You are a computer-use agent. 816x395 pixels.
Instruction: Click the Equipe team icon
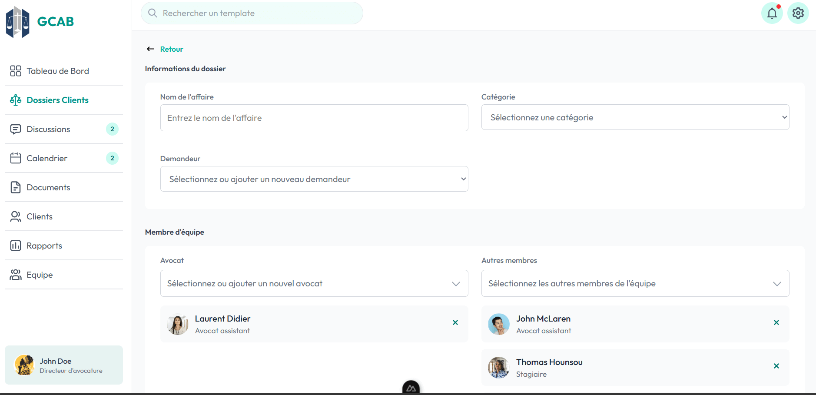(16, 274)
